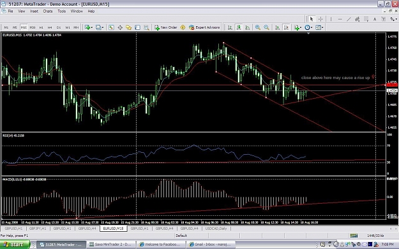This screenshot has height=249, width=399.
Task: Switch chart to line chart style
Action: (x=247, y=27)
